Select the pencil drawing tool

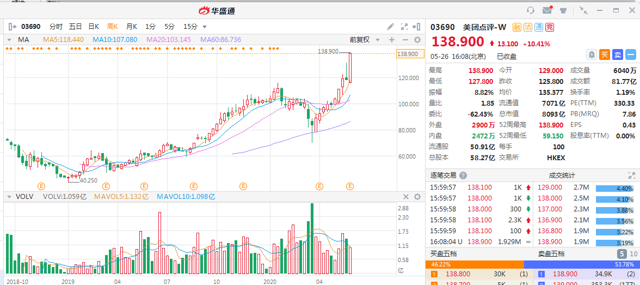pos(390,26)
